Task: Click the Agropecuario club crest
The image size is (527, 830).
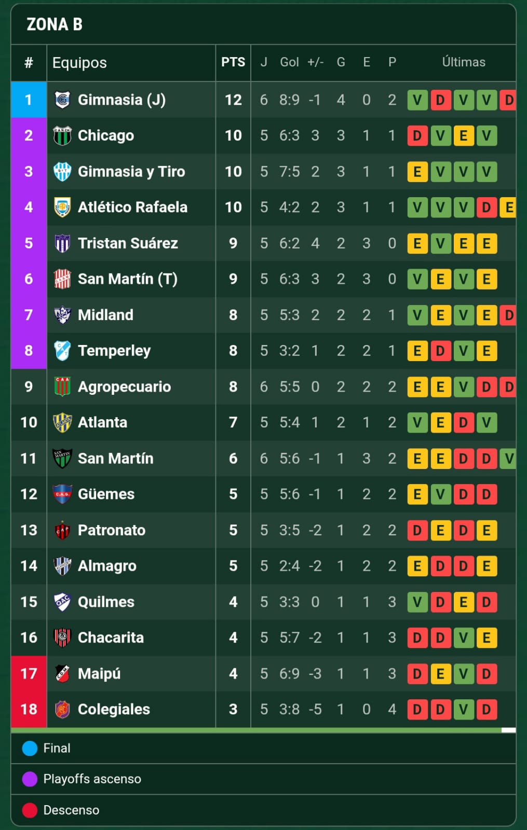Action: tap(62, 386)
